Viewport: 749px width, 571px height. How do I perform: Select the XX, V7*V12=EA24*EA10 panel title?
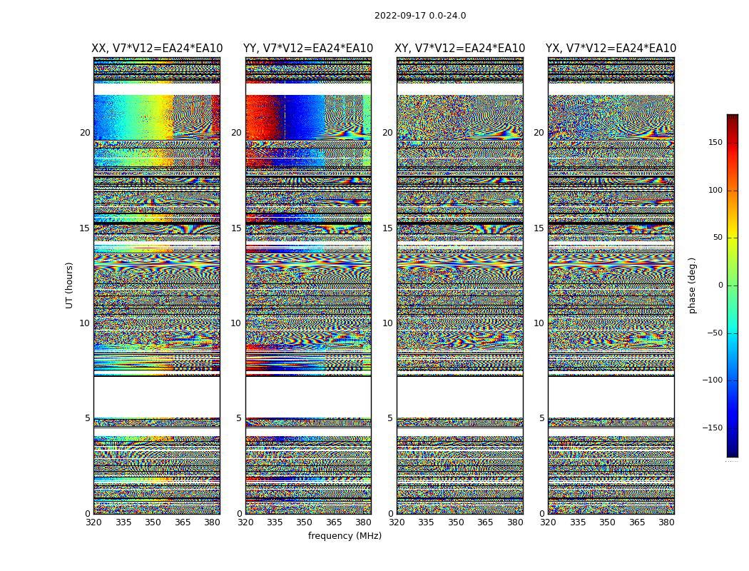tap(157, 49)
